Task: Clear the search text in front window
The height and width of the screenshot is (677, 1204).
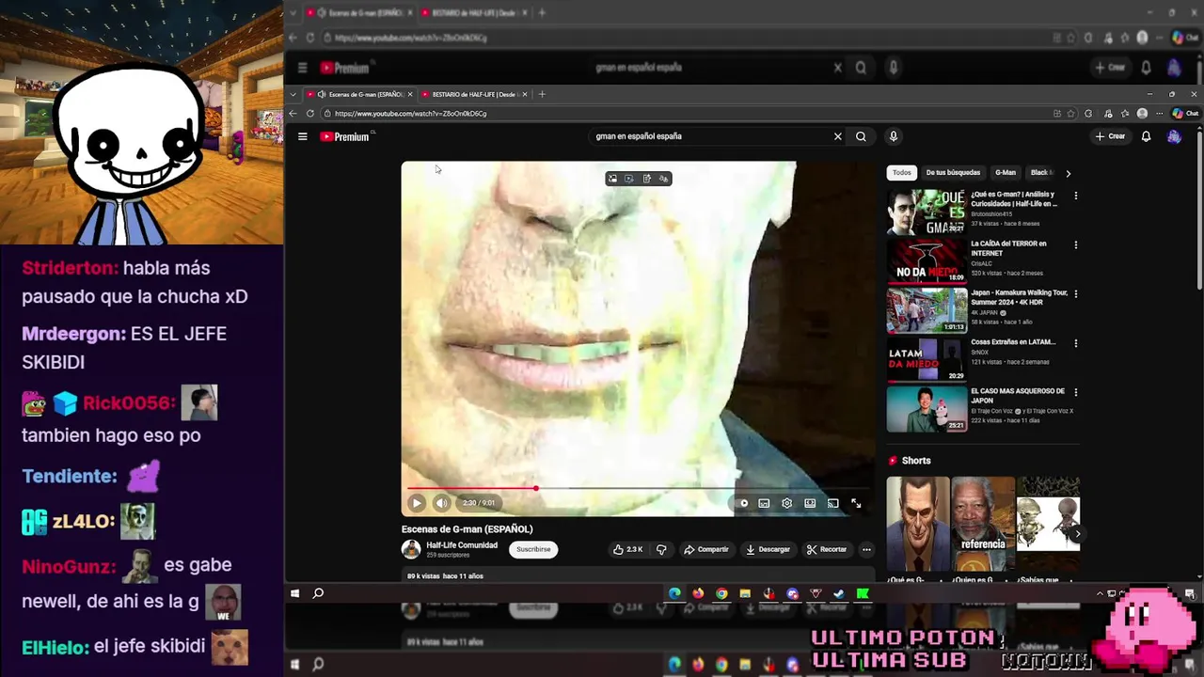Action: coord(837,136)
